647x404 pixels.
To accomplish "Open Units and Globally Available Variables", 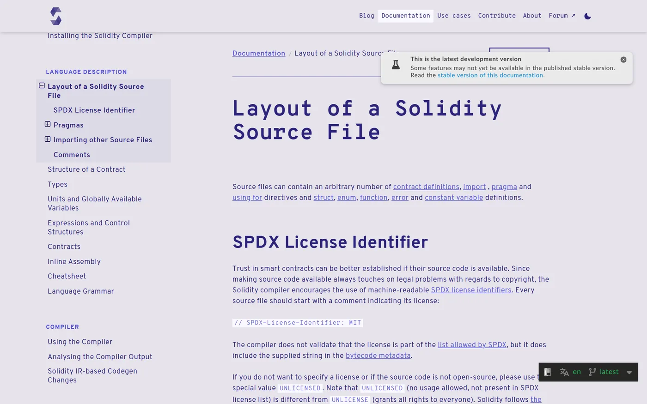I will [95, 204].
